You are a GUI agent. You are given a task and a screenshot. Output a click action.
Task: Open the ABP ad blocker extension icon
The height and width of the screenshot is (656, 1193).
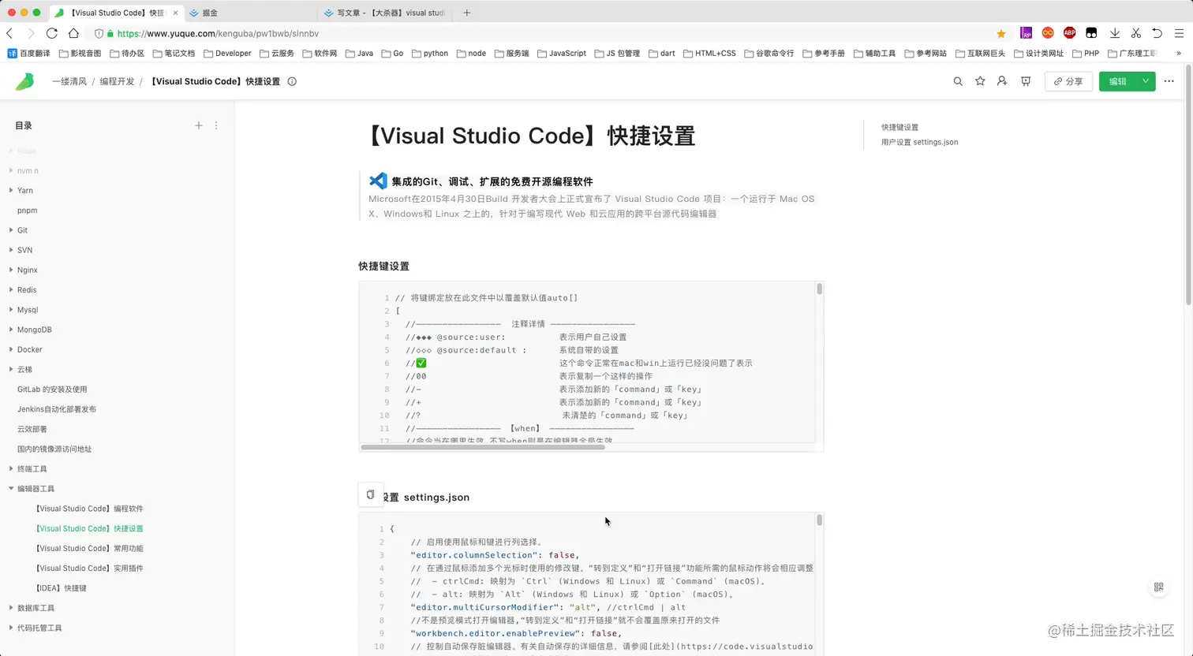1069,33
